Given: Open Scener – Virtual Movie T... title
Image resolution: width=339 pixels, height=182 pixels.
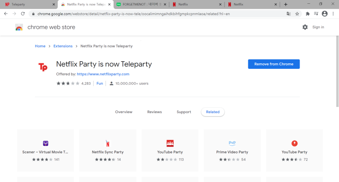Looking at the screenshot, I should [45, 152].
